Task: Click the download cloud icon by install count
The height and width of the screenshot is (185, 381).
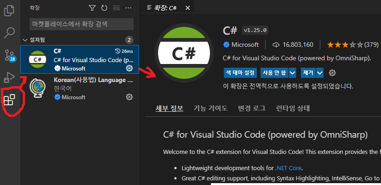Action: (276, 45)
